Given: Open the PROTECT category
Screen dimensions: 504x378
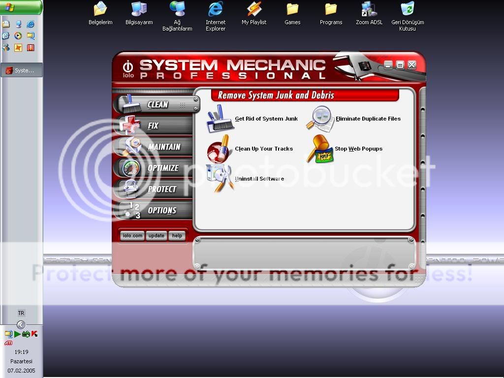Looking at the screenshot, I should 161,189.
